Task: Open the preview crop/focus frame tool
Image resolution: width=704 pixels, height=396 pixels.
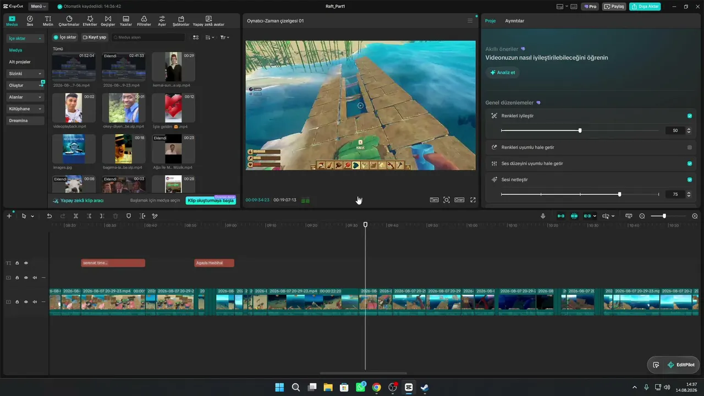Action: (447, 200)
